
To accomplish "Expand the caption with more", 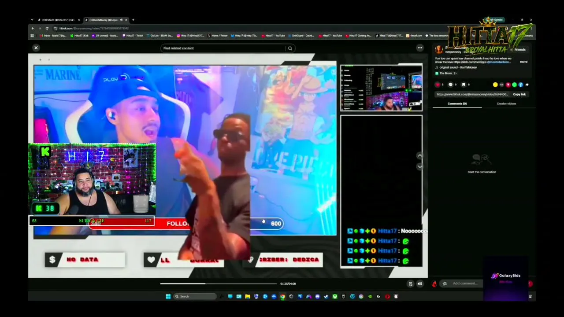I will (523, 62).
